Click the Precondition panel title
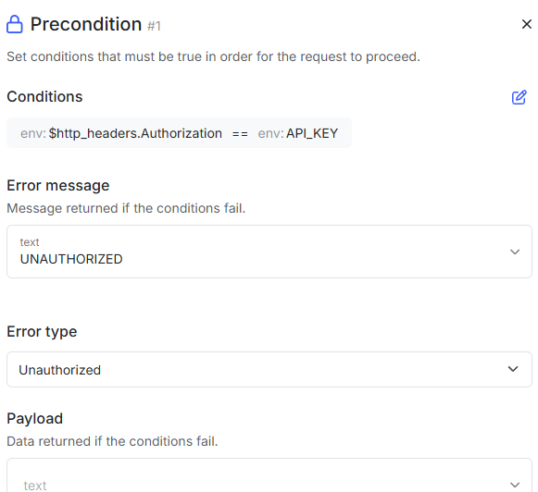Image resolution: width=538 pixels, height=492 pixels. pyautogui.click(x=86, y=24)
